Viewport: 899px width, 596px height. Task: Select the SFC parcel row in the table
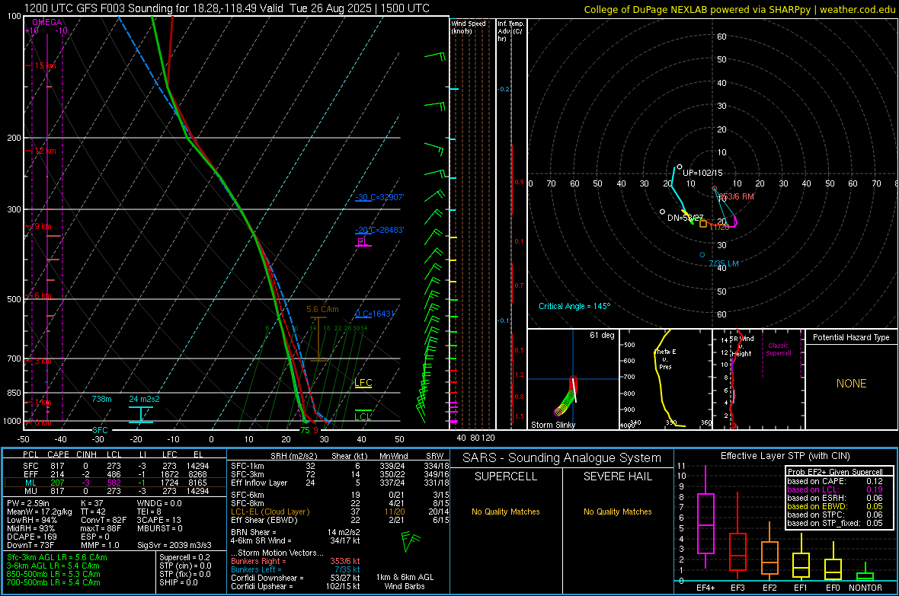tap(114, 466)
